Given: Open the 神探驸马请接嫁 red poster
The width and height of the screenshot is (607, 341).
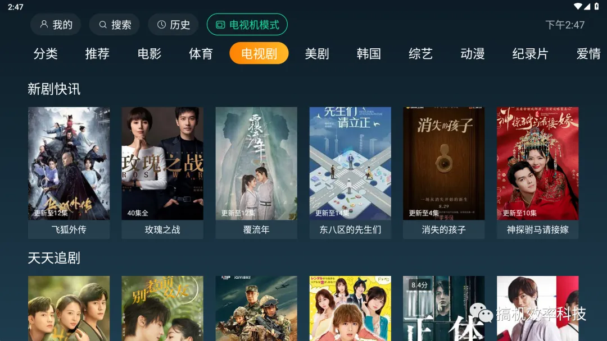Looking at the screenshot, I should point(538,163).
